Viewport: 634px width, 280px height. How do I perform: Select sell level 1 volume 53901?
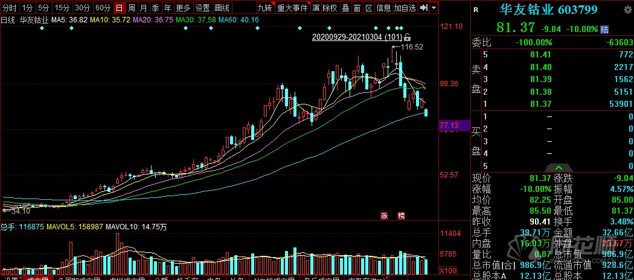tap(621, 104)
